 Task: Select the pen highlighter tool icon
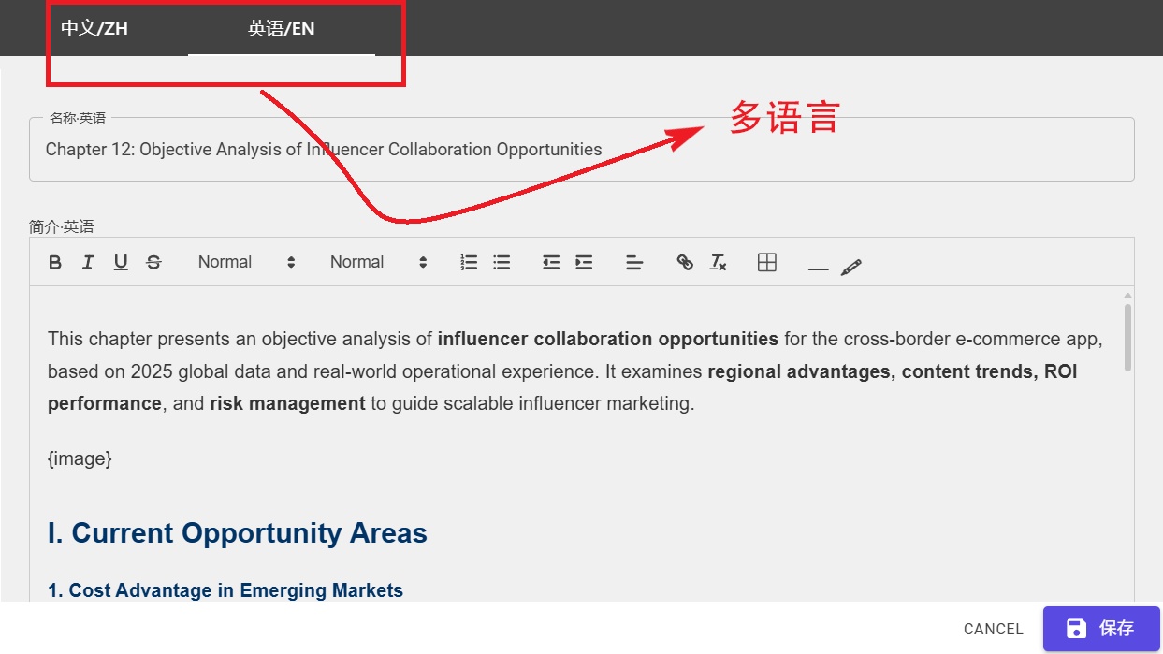coord(850,267)
